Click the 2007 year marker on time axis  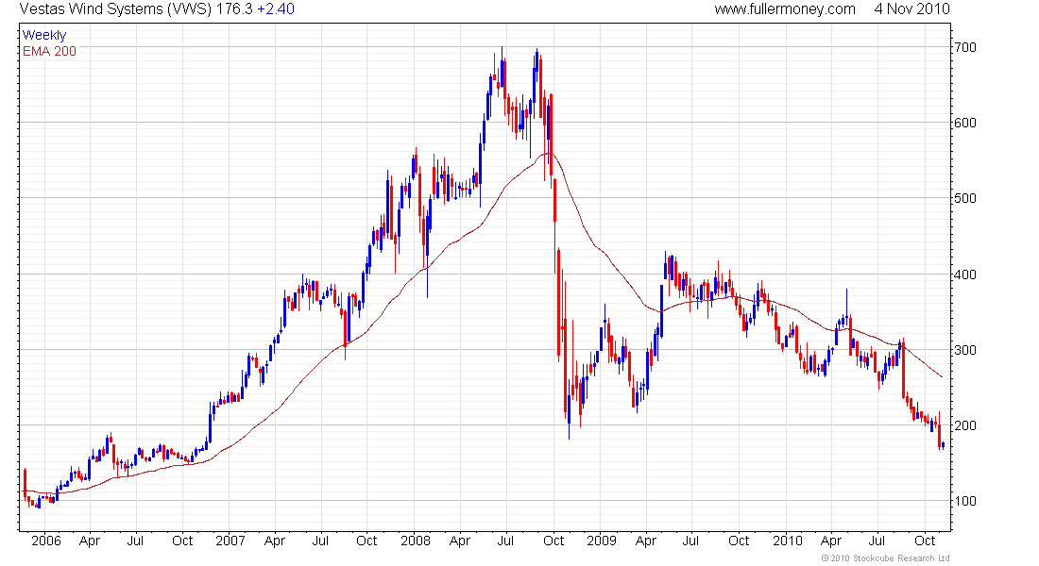[x=230, y=541]
